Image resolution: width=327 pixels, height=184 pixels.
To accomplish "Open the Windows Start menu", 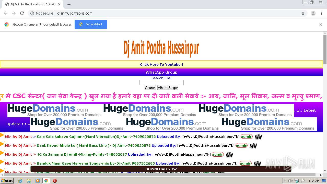I will (7, 180).
